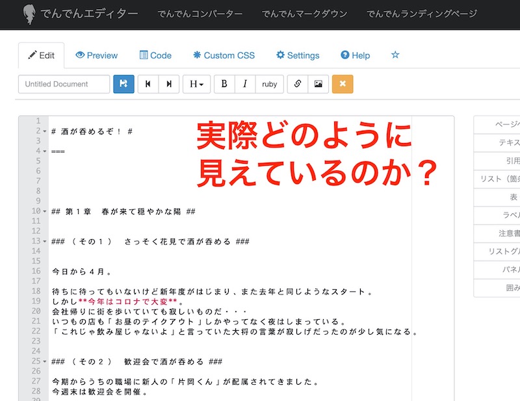Collapse the fold arrow on line 2
Viewport: 520px width, 401px height.
(44, 131)
